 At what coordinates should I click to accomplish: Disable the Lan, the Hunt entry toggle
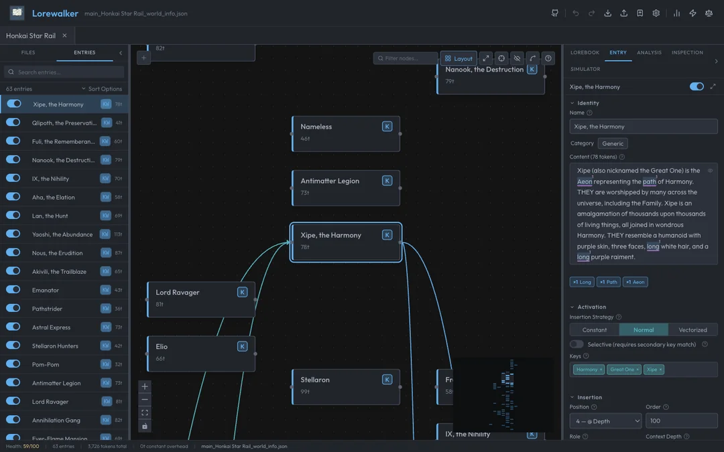(x=13, y=216)
